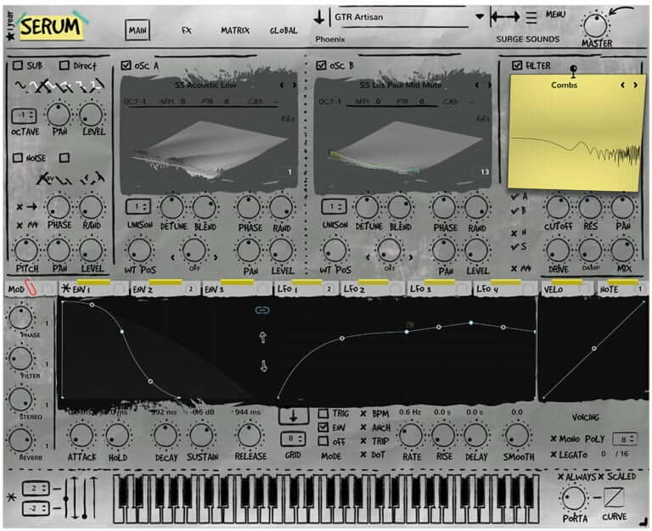This screenshot has width=652, height=531.
Task: Adjust the lower pitch bend range stepper
Action: tap(36, 509)
